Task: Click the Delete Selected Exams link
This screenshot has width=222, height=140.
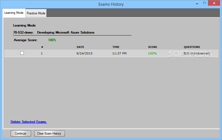Action: tap(29, 122)
